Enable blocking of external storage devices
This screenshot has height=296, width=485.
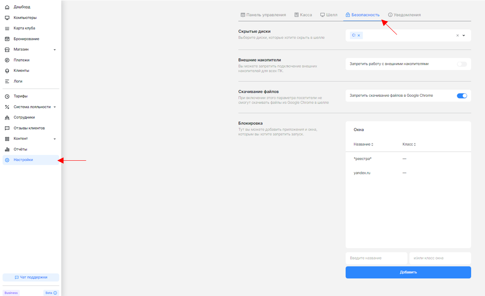pyautogui.click(x=462, y=64)
